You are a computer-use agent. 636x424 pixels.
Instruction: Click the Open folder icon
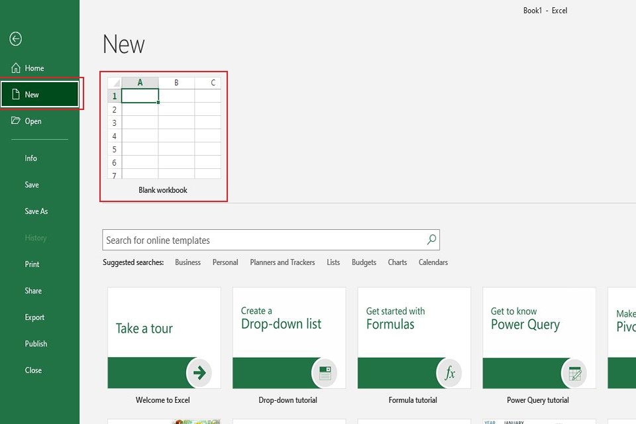15,121
